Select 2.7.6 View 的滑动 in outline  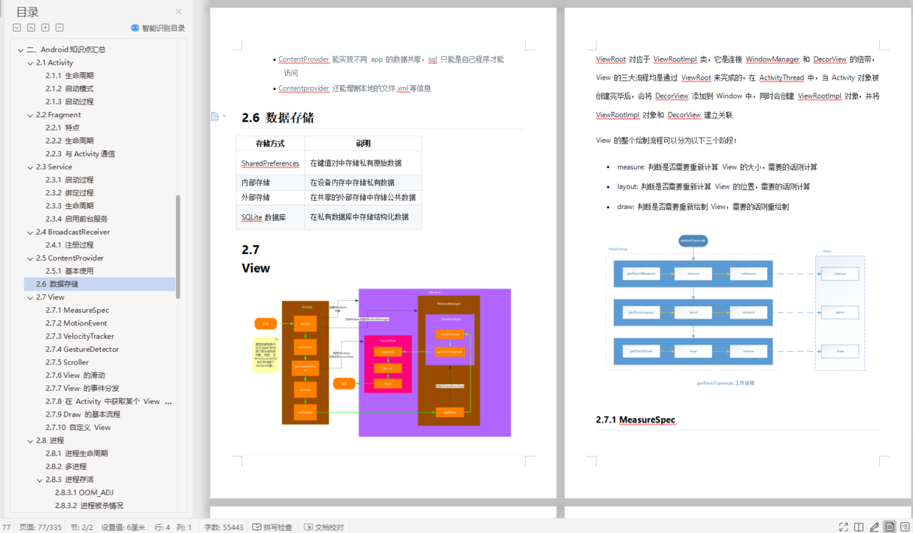point(75,375)
